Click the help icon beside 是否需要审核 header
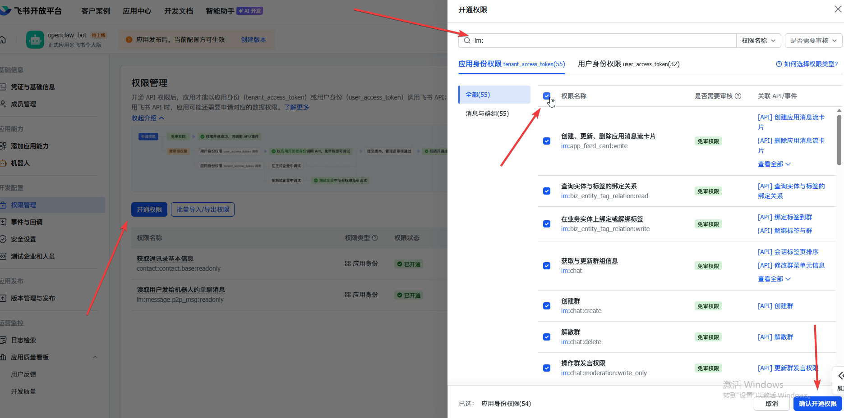 [x=738, y=96]
